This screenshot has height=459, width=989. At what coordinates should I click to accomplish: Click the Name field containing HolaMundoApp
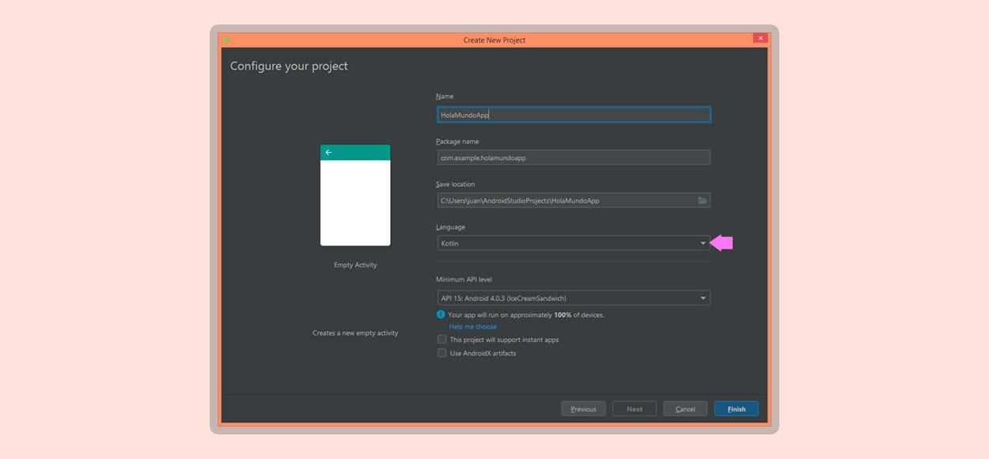click(574, 115)
